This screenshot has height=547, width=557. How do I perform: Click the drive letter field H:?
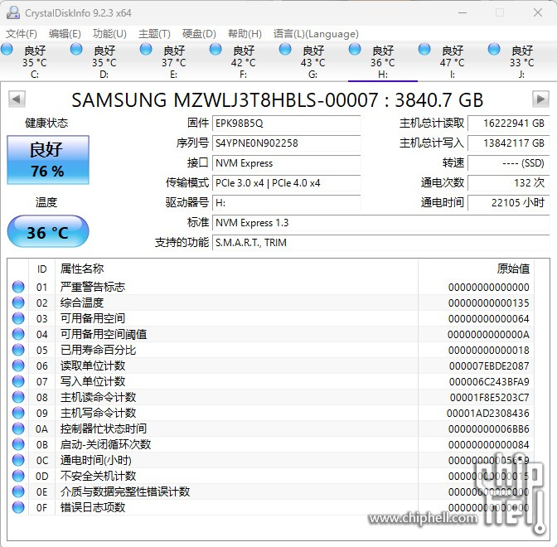(x=286, y=203)
